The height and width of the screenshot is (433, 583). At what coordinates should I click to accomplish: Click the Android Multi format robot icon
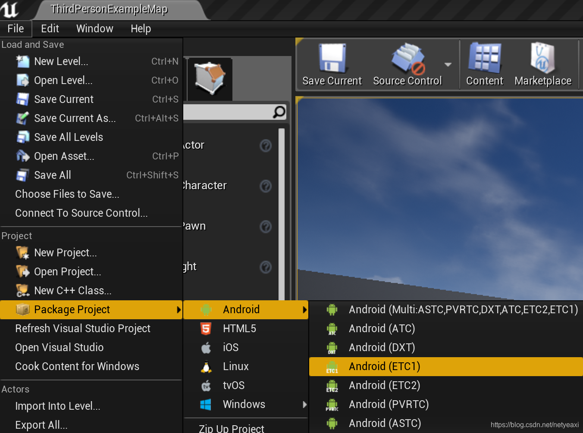pos(332,310)
